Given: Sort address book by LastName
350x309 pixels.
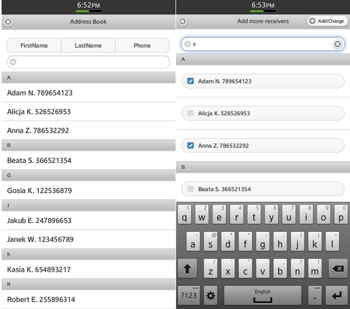Looking at the screenshot, I should [88, 45].
